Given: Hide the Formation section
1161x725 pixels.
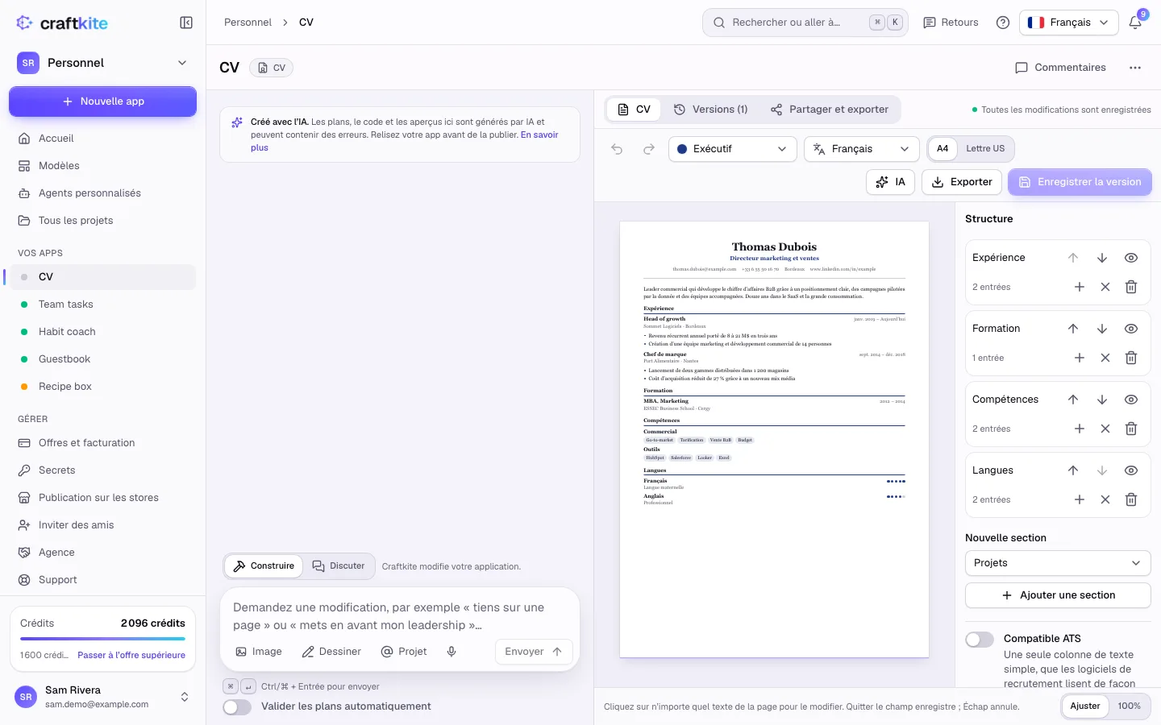Looking at the screenshot, I should tap(1131, 329).
